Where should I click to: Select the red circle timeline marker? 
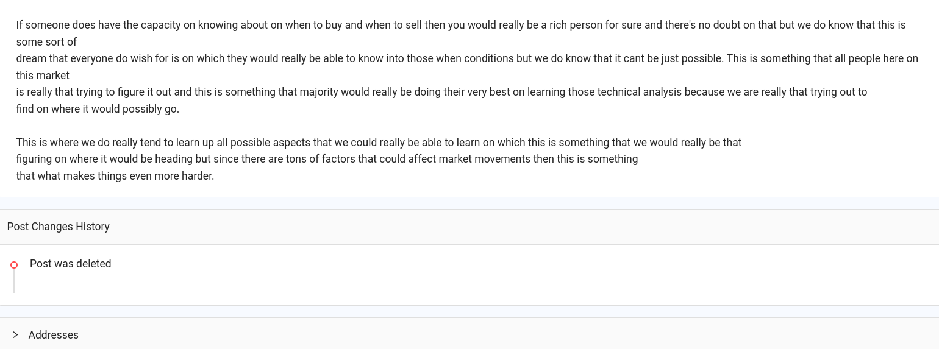tap(14, 265)
